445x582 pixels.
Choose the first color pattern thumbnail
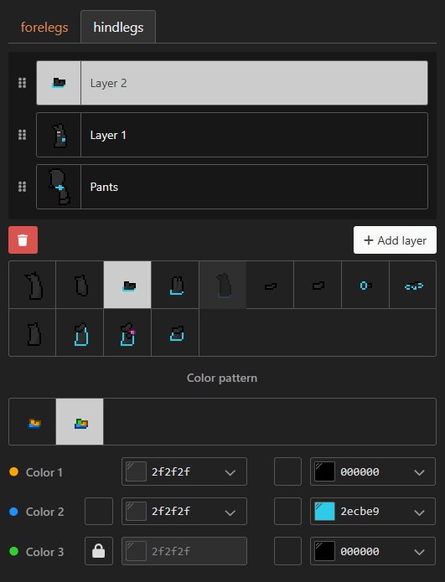[33, 422]
